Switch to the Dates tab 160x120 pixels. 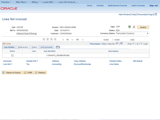[34, 47]
